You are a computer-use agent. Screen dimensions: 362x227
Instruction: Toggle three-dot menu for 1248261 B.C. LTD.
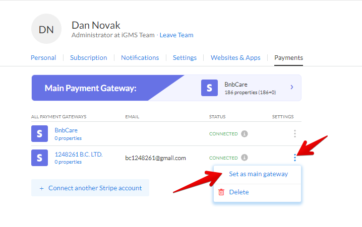pos(295,158)
